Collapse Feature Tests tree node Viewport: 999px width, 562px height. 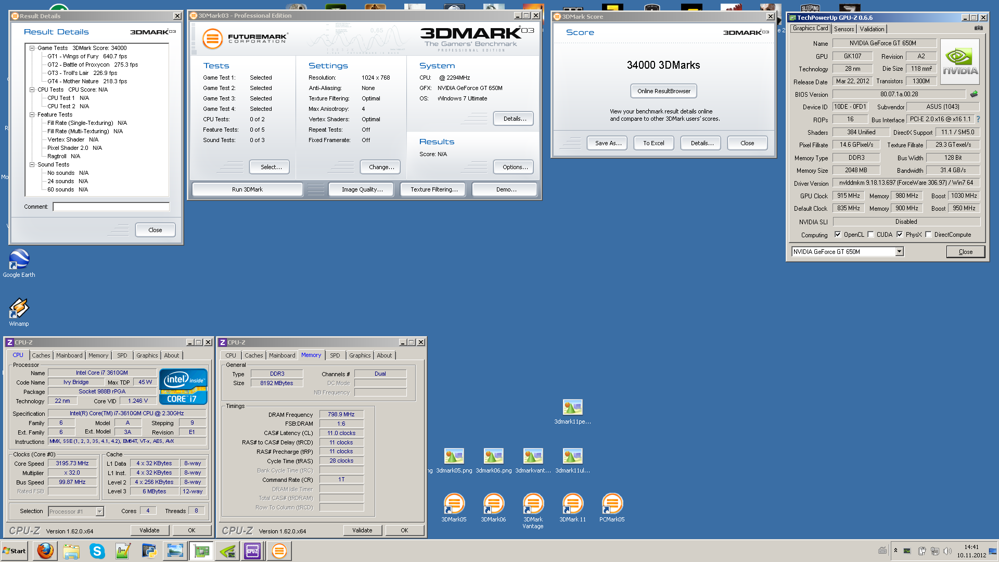[x=32, y=114]
